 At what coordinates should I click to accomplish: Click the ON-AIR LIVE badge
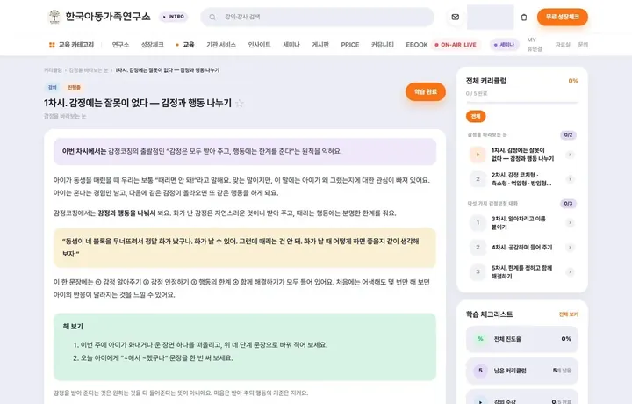click(x=456, y=45)
